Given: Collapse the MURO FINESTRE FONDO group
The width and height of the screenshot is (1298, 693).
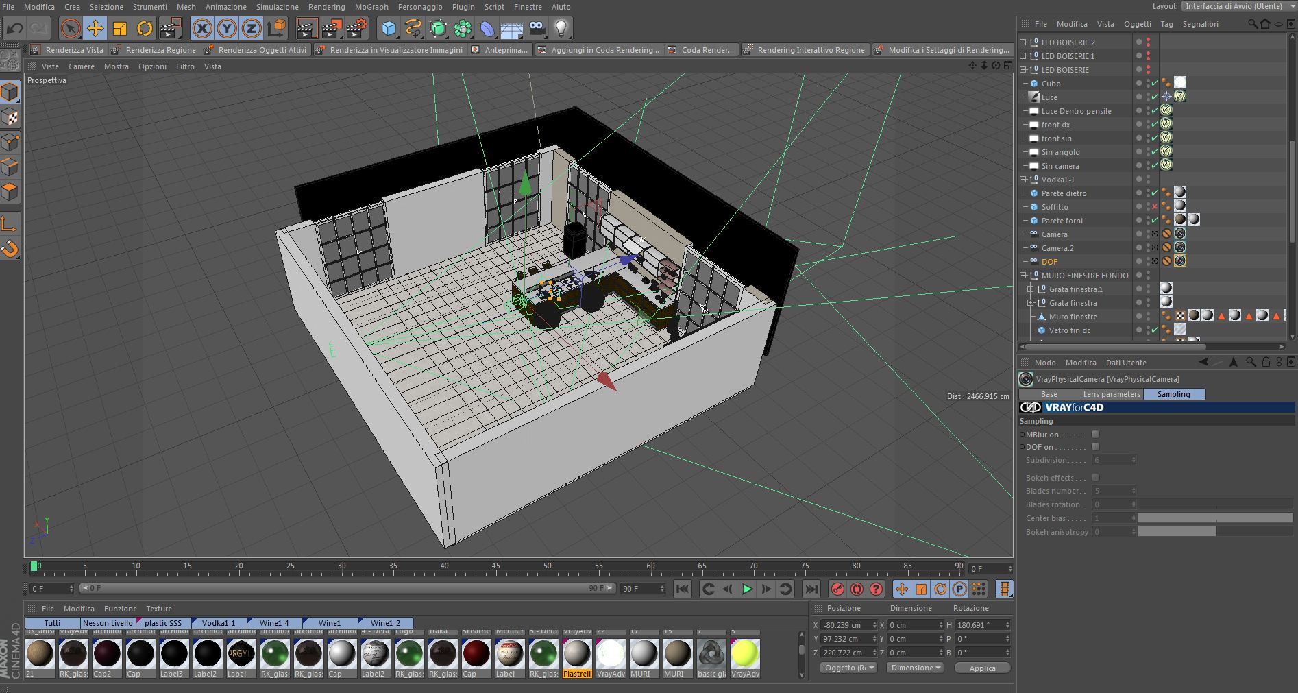Looking at the screenshot, I should (x=1024, y=276).
